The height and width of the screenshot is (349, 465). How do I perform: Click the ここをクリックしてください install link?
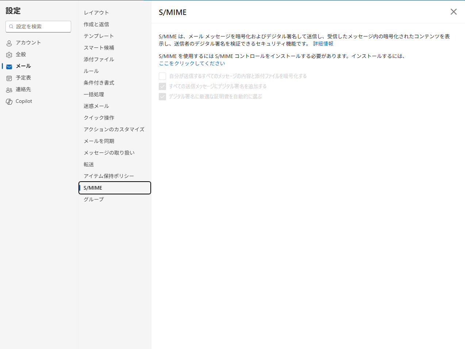(x=192, y=63)
